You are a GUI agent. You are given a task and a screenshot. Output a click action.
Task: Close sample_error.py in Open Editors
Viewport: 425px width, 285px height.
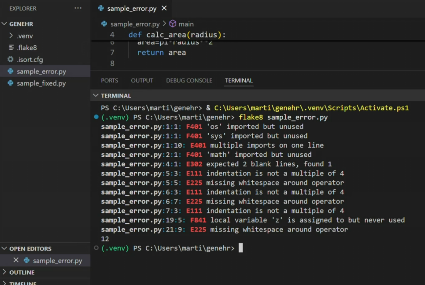click(16, 261)
